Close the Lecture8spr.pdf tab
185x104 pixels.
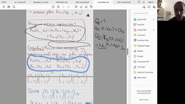pos(112,2)
